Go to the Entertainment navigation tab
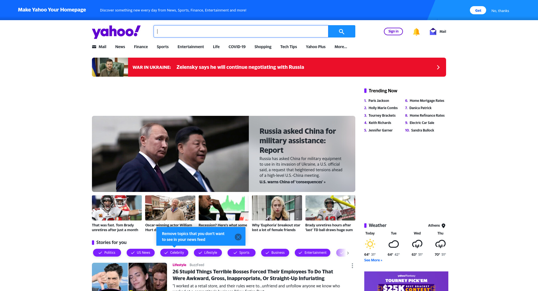The height and width of the screenshot is (291, 538). click(191, 47)
